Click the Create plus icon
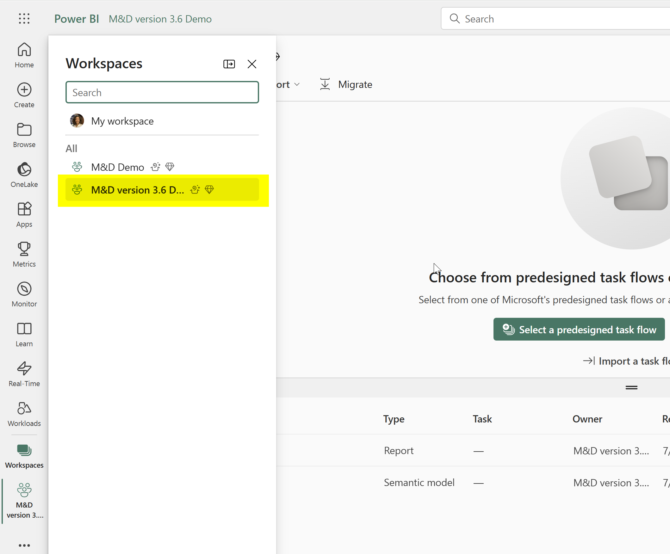670x554 pixels. point(24,89)
